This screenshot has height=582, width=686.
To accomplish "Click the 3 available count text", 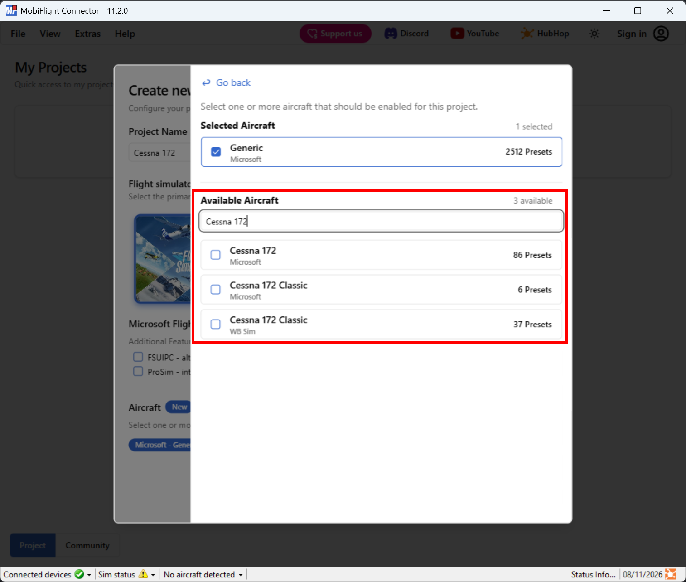I will (x=533, y=200).
